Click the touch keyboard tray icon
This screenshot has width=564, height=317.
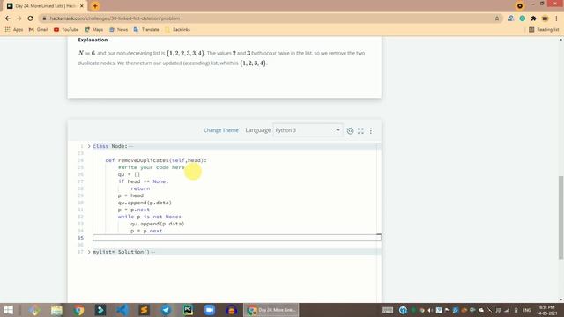pyautogui.click(x=388, y=310)
